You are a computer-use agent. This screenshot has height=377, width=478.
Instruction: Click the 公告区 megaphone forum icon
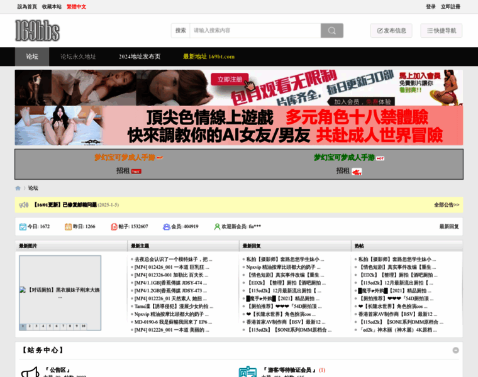(30, 372)
